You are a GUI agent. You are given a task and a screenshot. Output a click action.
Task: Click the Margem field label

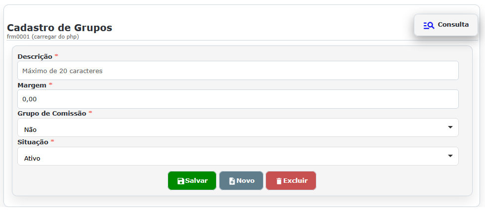(x=32, y=85)
